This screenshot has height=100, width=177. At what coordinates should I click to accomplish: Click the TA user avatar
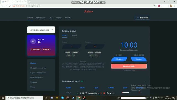[x=33, y=41]
